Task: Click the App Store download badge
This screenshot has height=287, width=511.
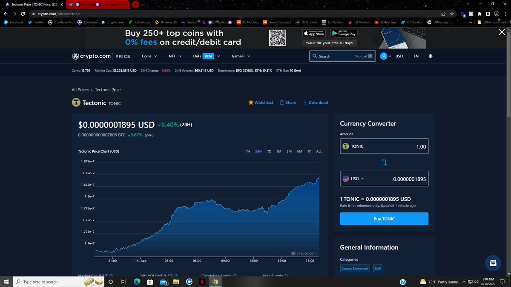Action: point(314,33)
